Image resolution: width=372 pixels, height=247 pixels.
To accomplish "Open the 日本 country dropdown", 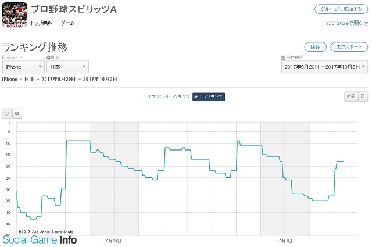I will pos(67,67).
